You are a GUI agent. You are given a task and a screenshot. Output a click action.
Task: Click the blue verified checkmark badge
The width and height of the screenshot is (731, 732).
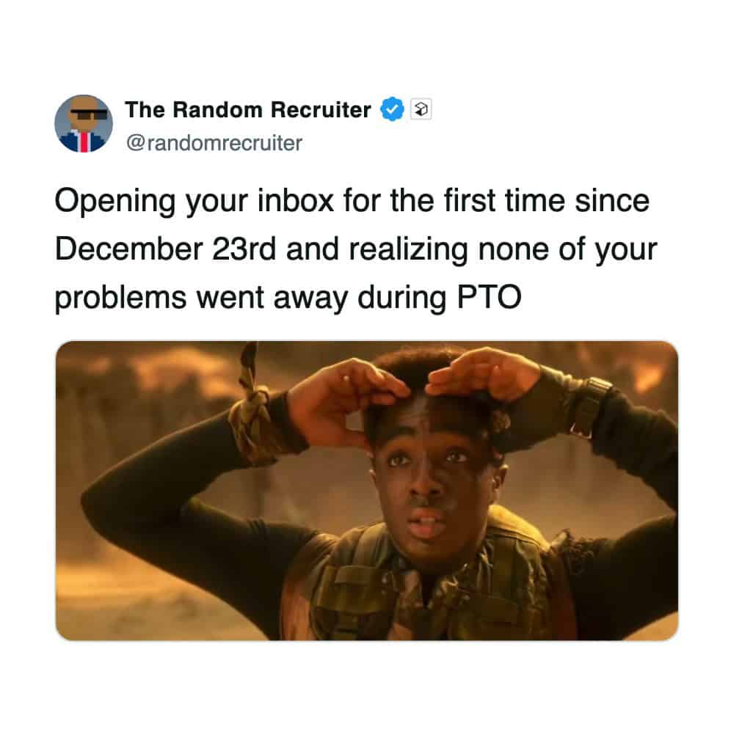click(393, 110)
